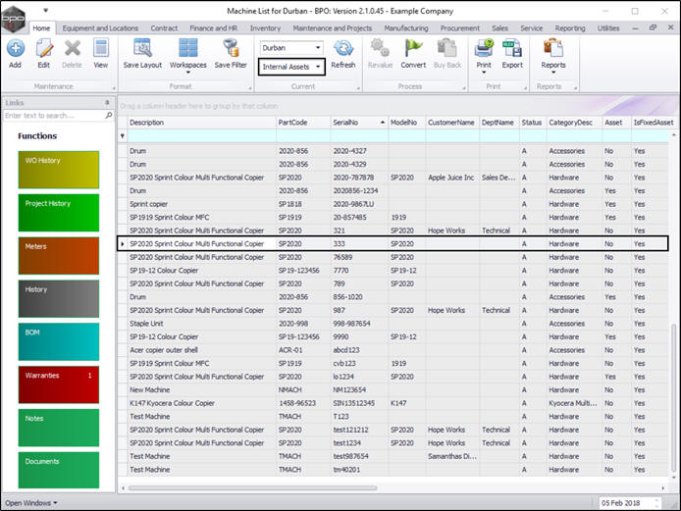Sort by the SerialNo column header
Screen dimensions: 681x511
tap(348, 123)
